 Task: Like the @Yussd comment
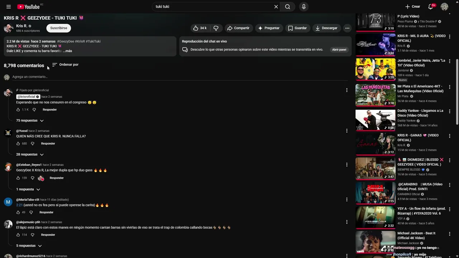[18, 144]
